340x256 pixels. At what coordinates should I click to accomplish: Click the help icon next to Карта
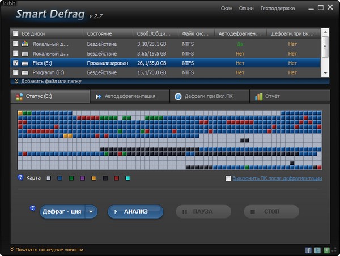tap(20, 178)
